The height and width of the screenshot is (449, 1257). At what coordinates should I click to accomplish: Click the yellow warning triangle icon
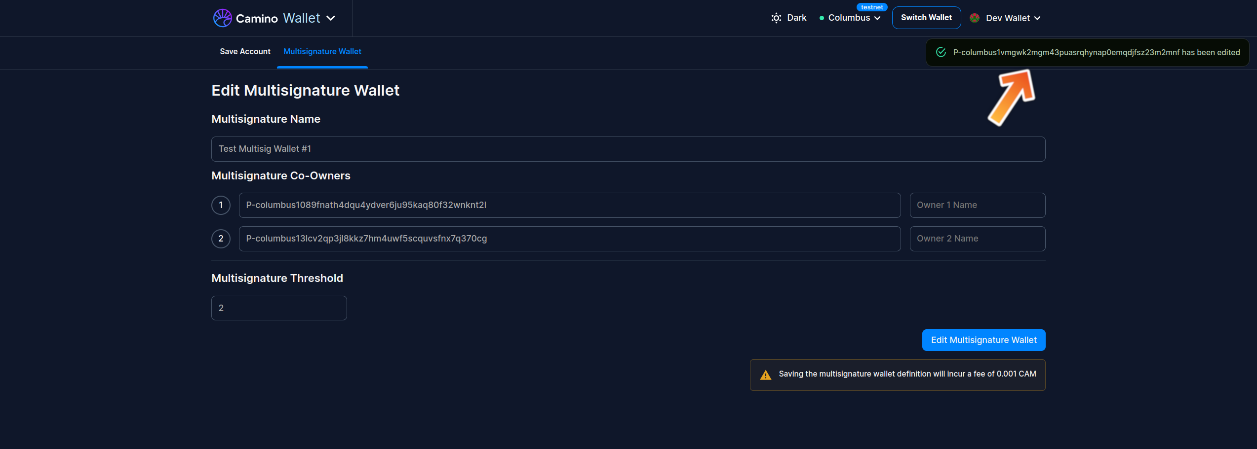pyautogui.click(x=765, y=375)
